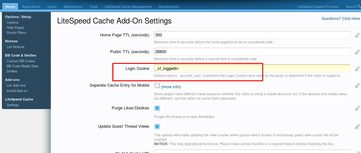Click the BB Code & Smilies sidebar heading
The image size is (361, 153).
(21, 55)
